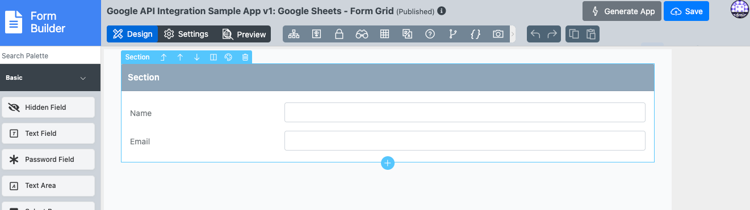This screenshot has height=210, width=750.
Task: Click the question mark help icon
Action: point(430,34)
